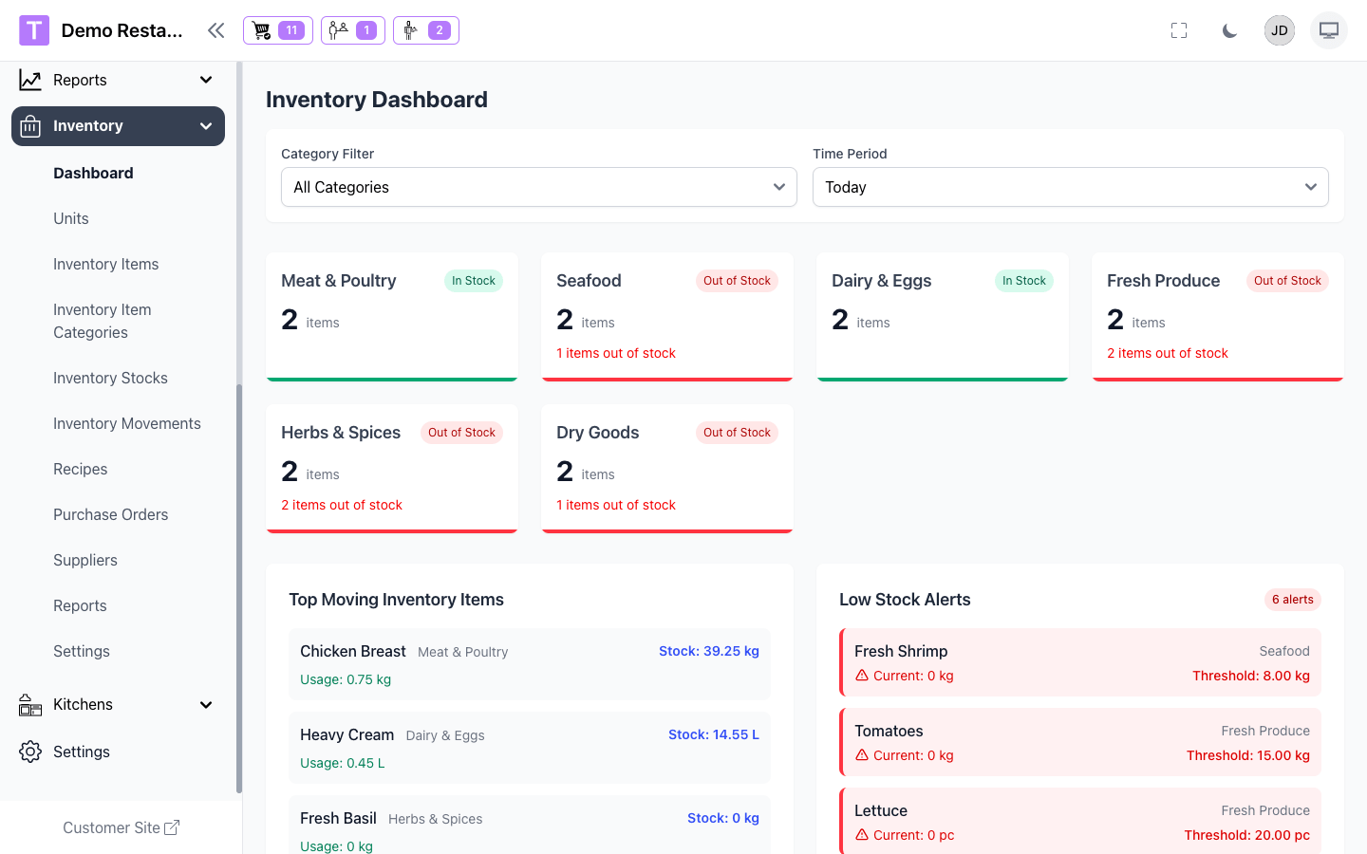Viewport: 1367px width, 854px height.
Task: Open the Time Period dropdown set to Today
Action: tap(1070, 187)
